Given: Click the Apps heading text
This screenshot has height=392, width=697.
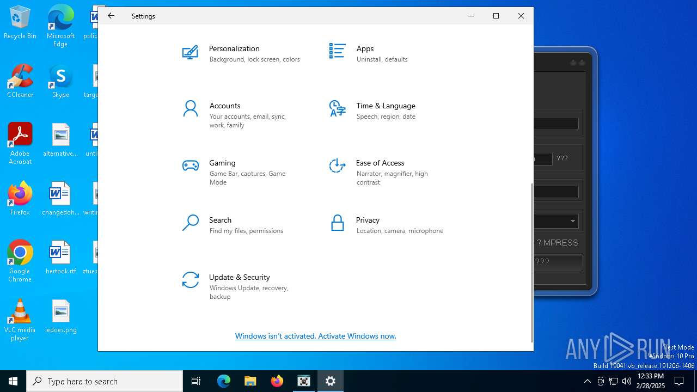Looking at the screenshot, I should (x=365, y=48).
